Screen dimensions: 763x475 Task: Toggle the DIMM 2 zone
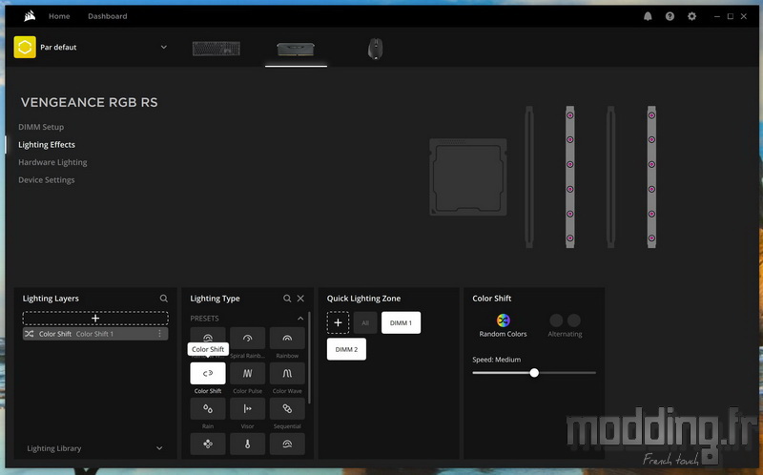pyautogui.click(x=346, y=349)
